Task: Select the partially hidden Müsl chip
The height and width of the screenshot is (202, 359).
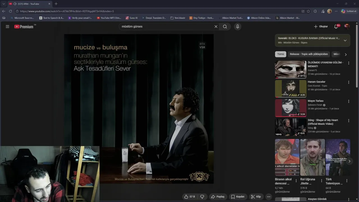Action: [336, 54]
